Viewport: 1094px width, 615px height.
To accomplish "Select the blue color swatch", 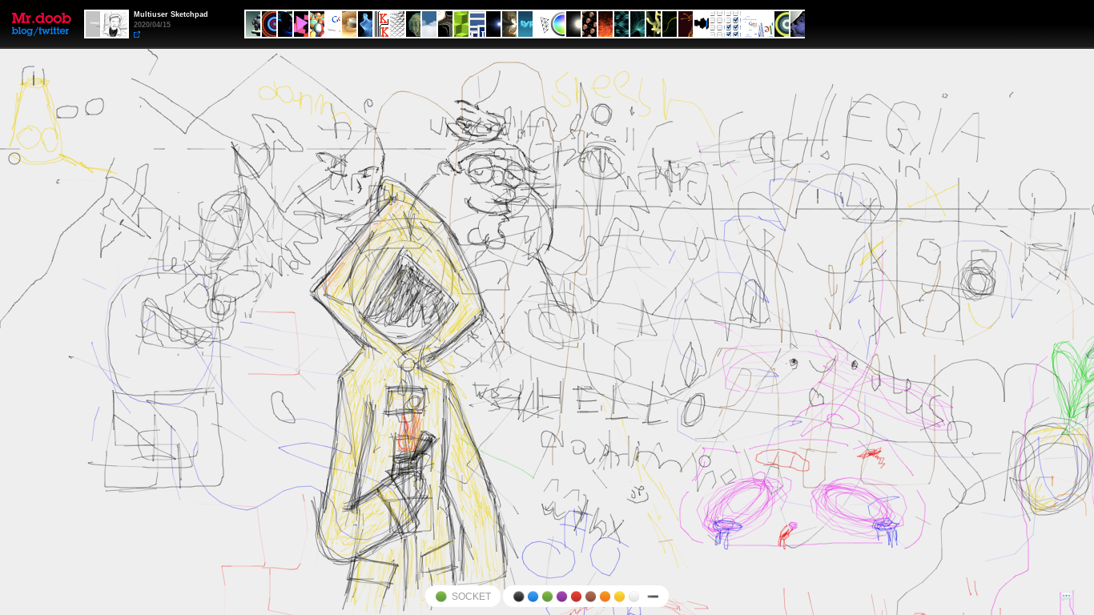I will [533, 597].
